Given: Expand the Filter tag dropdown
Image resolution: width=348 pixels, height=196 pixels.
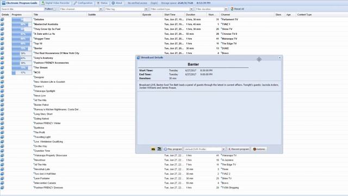Looking at the screenshot, I should click(x=146, y=9).
